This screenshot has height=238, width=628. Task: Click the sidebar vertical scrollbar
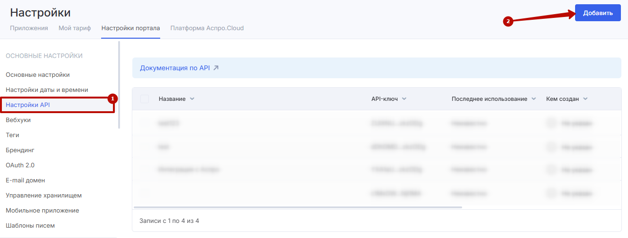click(119, 85)
